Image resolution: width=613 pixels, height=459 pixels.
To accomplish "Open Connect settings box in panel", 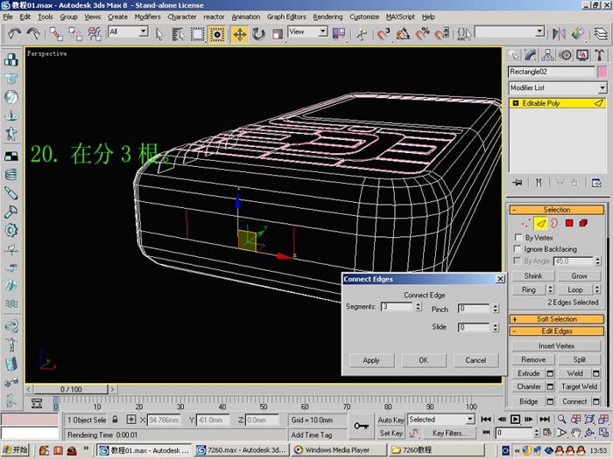I will click(x=596, y=401).
